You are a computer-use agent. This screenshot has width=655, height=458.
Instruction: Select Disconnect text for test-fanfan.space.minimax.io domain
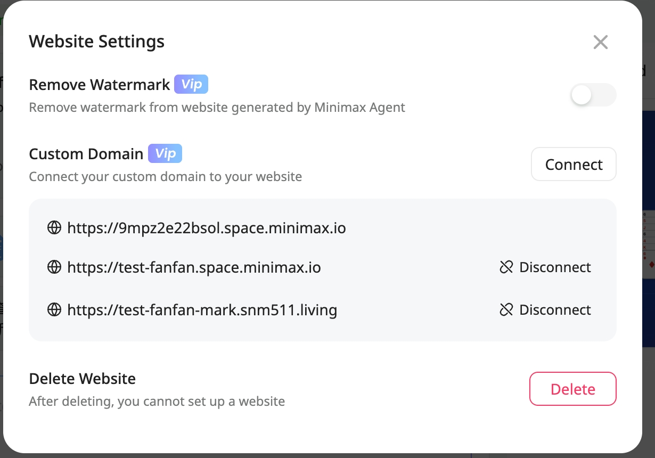(555, 267)
